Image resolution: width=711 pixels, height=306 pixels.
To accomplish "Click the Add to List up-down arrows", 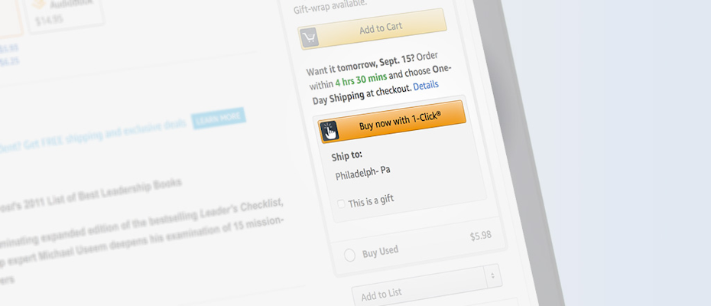I will coord(492,275).
